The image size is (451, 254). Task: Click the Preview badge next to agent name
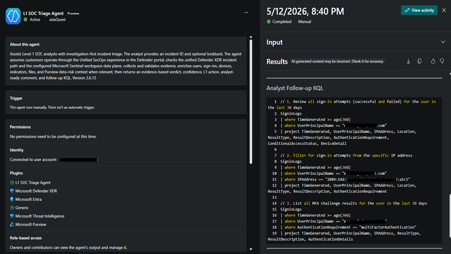pyautogui.click(x=73, y=13)
